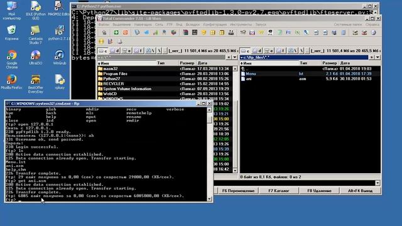Select System Volume Information folder
Viewport: 402px width, 226px height.
coord(165,89)
